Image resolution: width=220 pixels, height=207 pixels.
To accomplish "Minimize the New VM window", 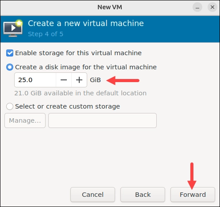I will (197, 7).
